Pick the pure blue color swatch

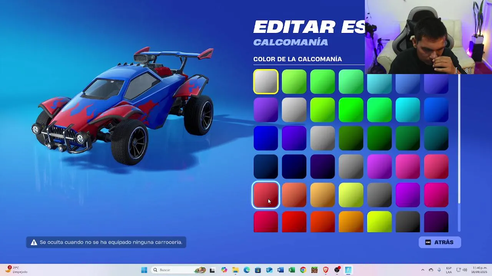266,138
